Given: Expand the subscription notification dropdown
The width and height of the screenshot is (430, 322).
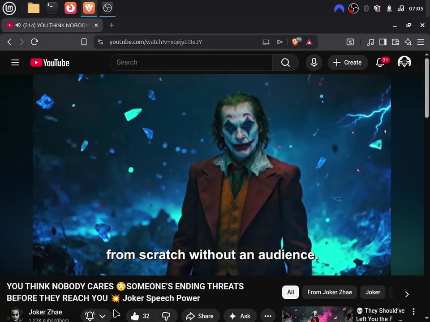Looking at the screenshot, I should click(103, 316).
